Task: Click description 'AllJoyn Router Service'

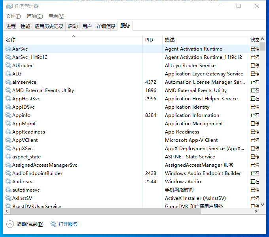Action: [190, 66]
